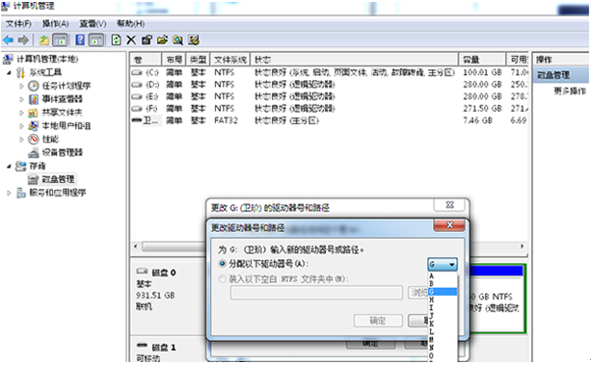Screen dimensions: 591x365
Task: Toggle the show/hide action pane toolbar icon
Action: 96,39
